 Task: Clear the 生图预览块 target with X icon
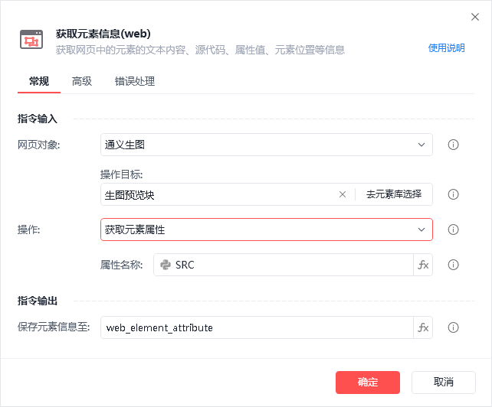click(x=343, y=194)
